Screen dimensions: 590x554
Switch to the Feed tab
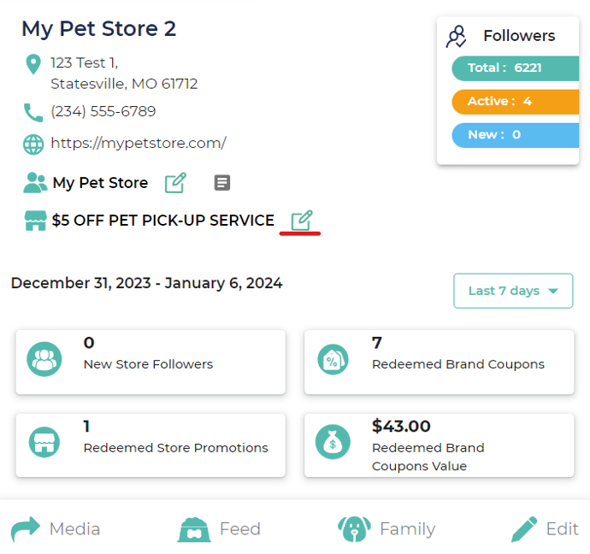(219, 529)
